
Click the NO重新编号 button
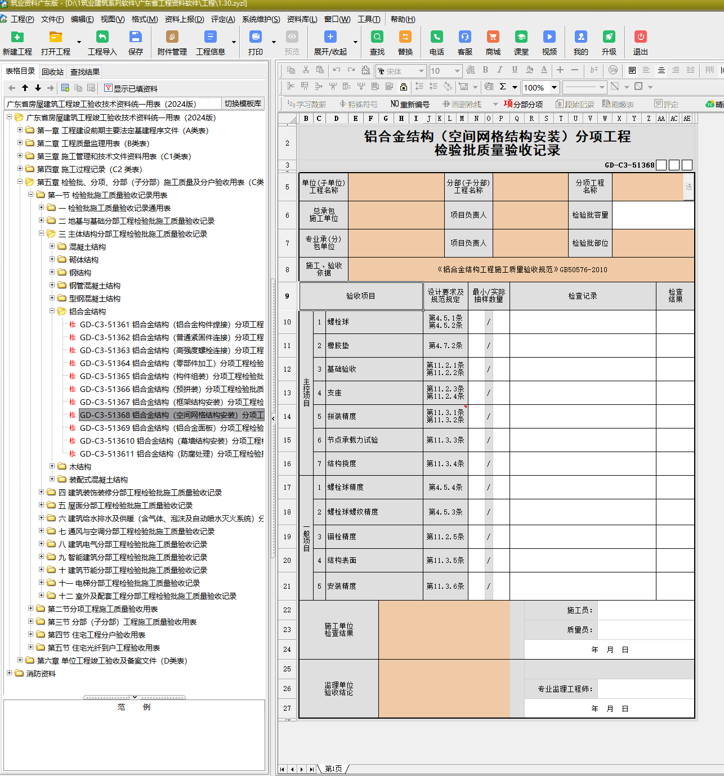tap(410, 104)
